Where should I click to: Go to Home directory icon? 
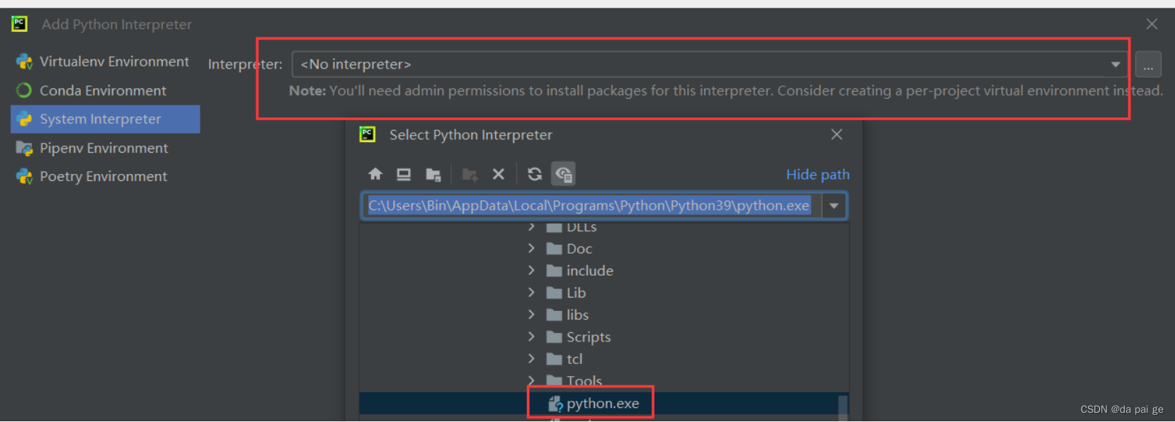click(375, 174)
